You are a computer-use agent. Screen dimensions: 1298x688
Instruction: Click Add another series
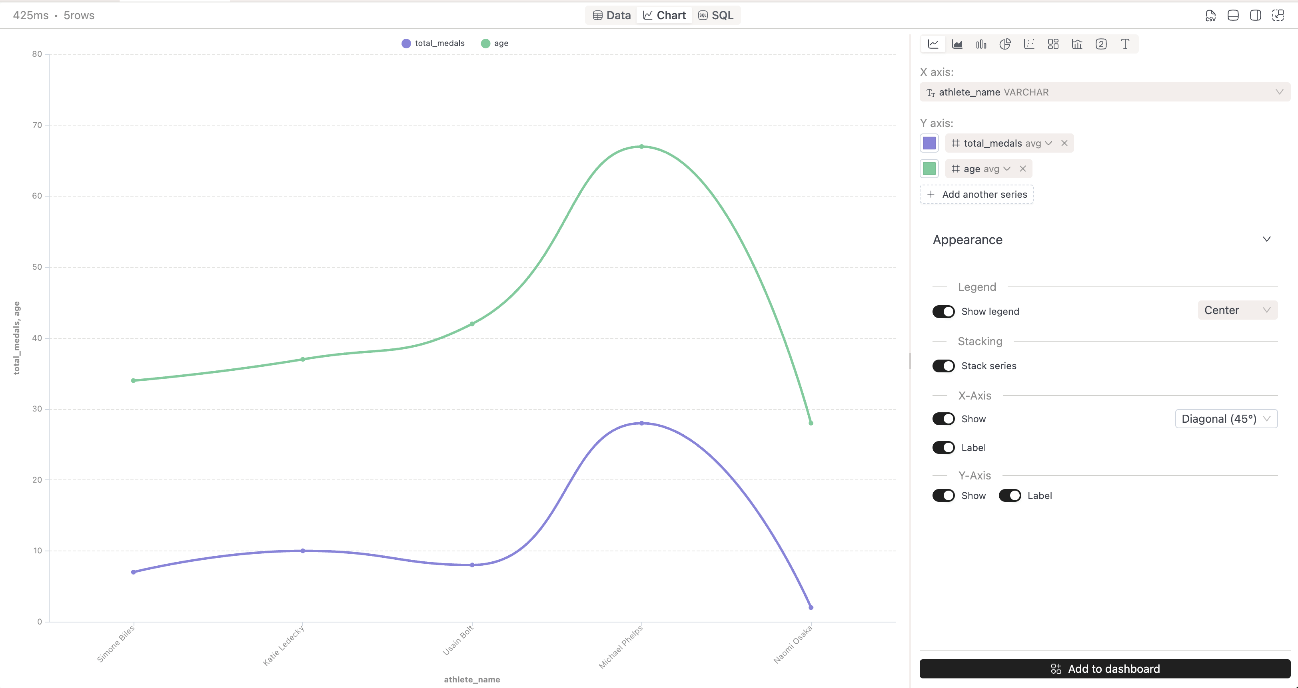pyautogui.click(x=976, y=194)
